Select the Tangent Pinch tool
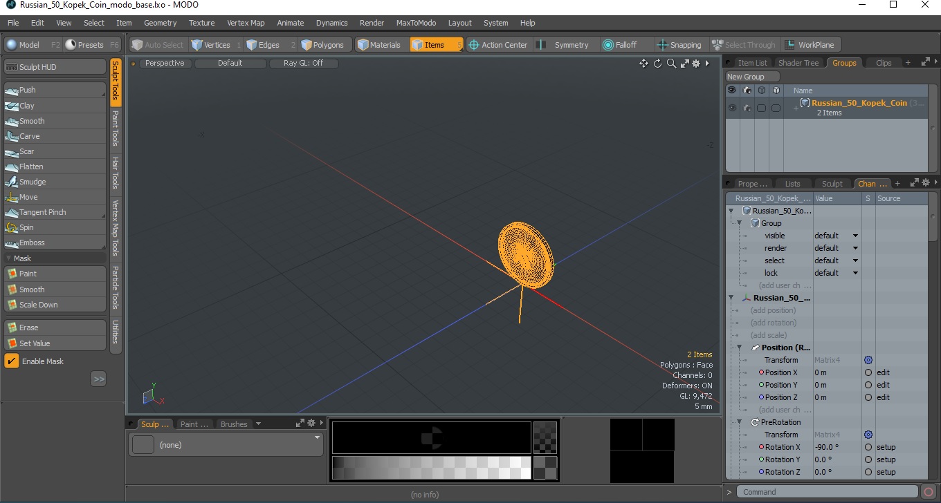Viewport: 941px width, 503px height. tap(55, 212)
